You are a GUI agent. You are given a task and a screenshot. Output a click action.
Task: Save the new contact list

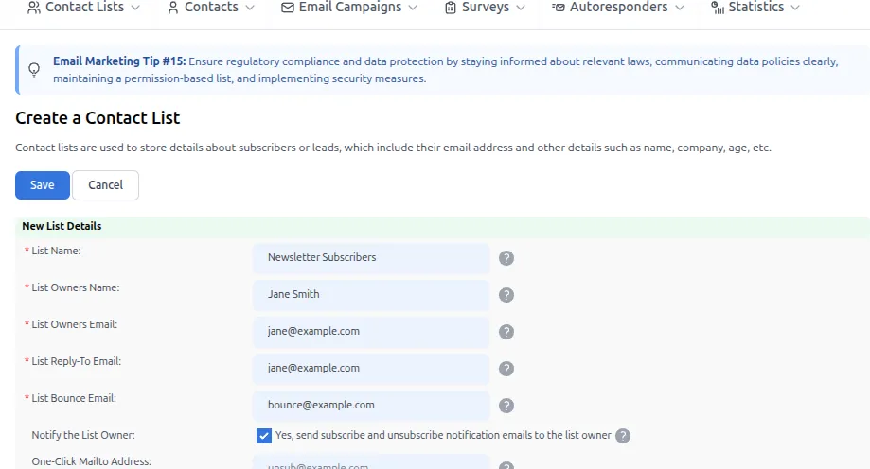[43, 185]
